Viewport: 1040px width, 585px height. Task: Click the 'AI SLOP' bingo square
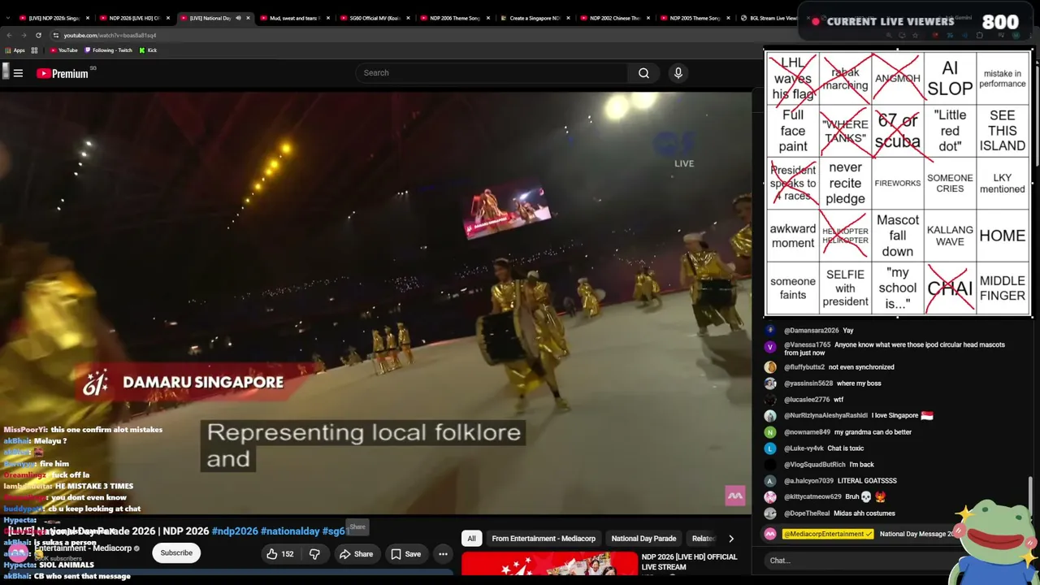coord(950,79)
